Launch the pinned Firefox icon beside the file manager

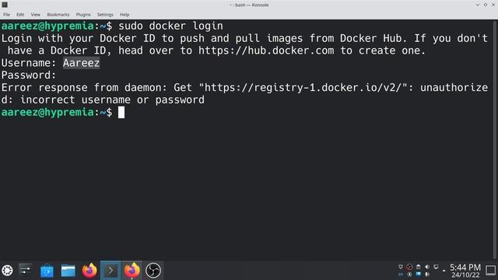(x=89, y=271)
